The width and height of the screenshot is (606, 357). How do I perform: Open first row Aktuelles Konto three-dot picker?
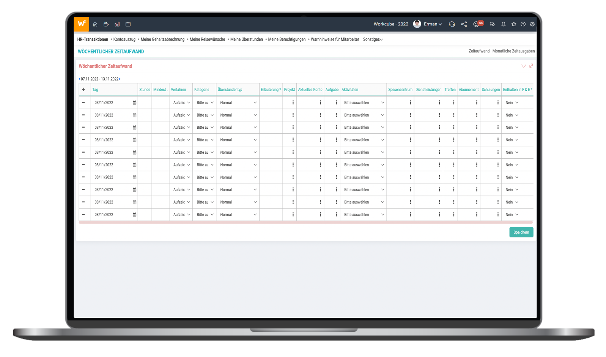click(x=320, y=103)
